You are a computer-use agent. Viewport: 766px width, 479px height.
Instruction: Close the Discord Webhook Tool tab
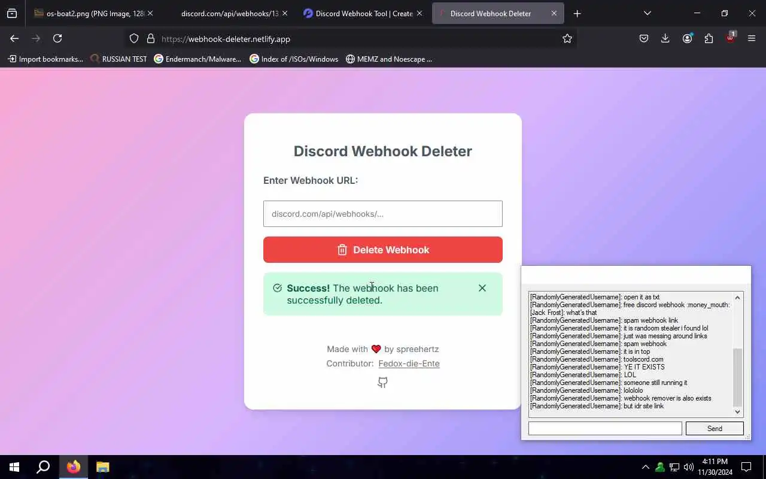[x=419, y=13]
